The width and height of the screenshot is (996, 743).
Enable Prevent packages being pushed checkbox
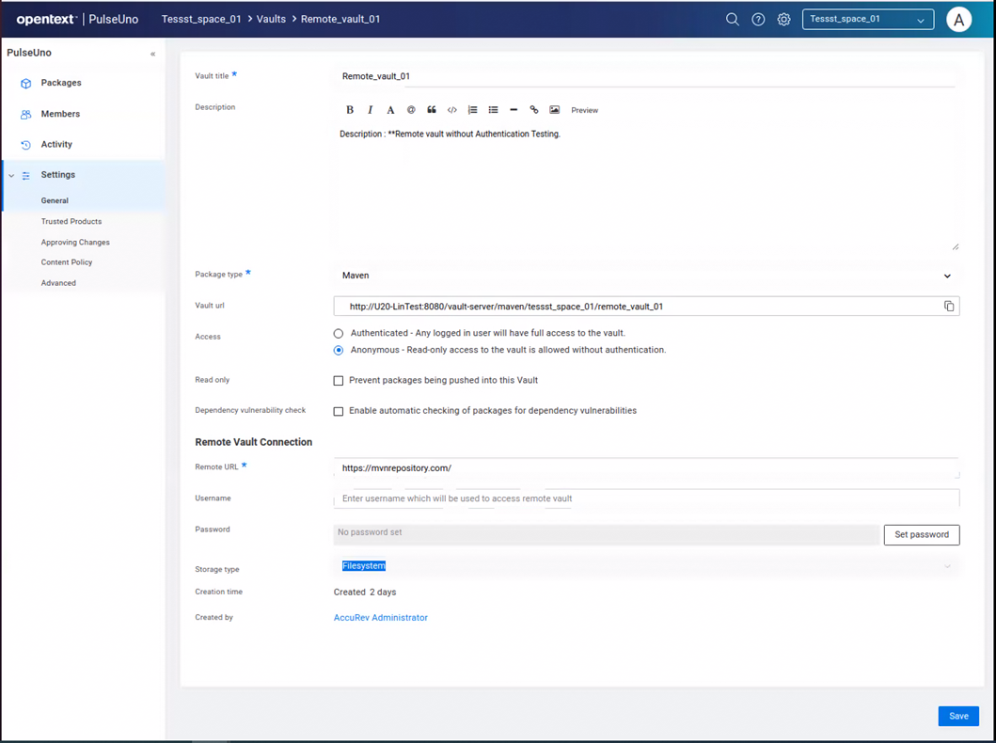coord(339,381)
